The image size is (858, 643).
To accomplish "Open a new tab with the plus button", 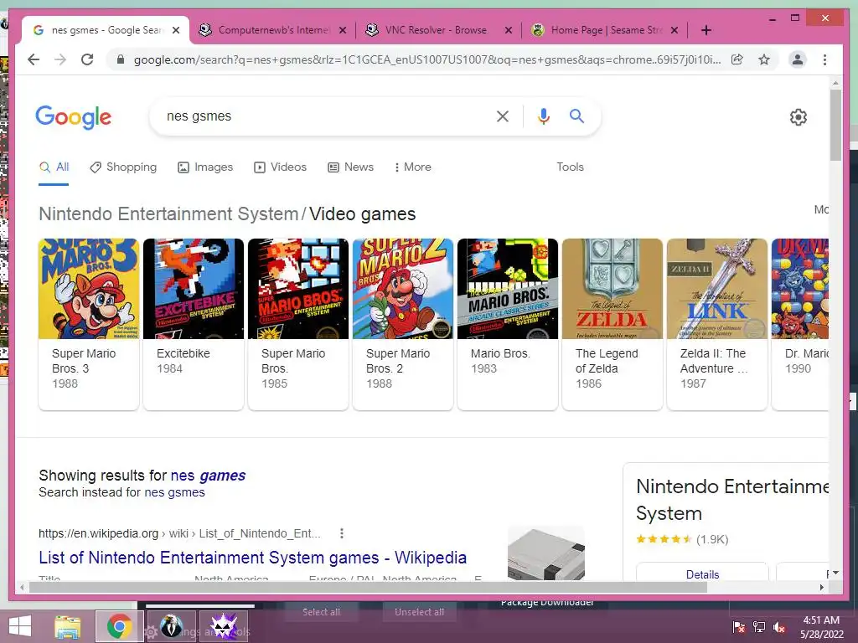I will (x=706, y=30).
